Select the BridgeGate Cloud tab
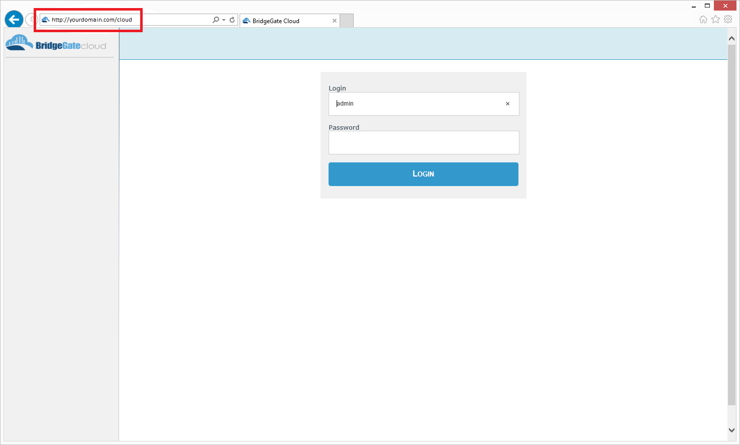 coord(289,21)
